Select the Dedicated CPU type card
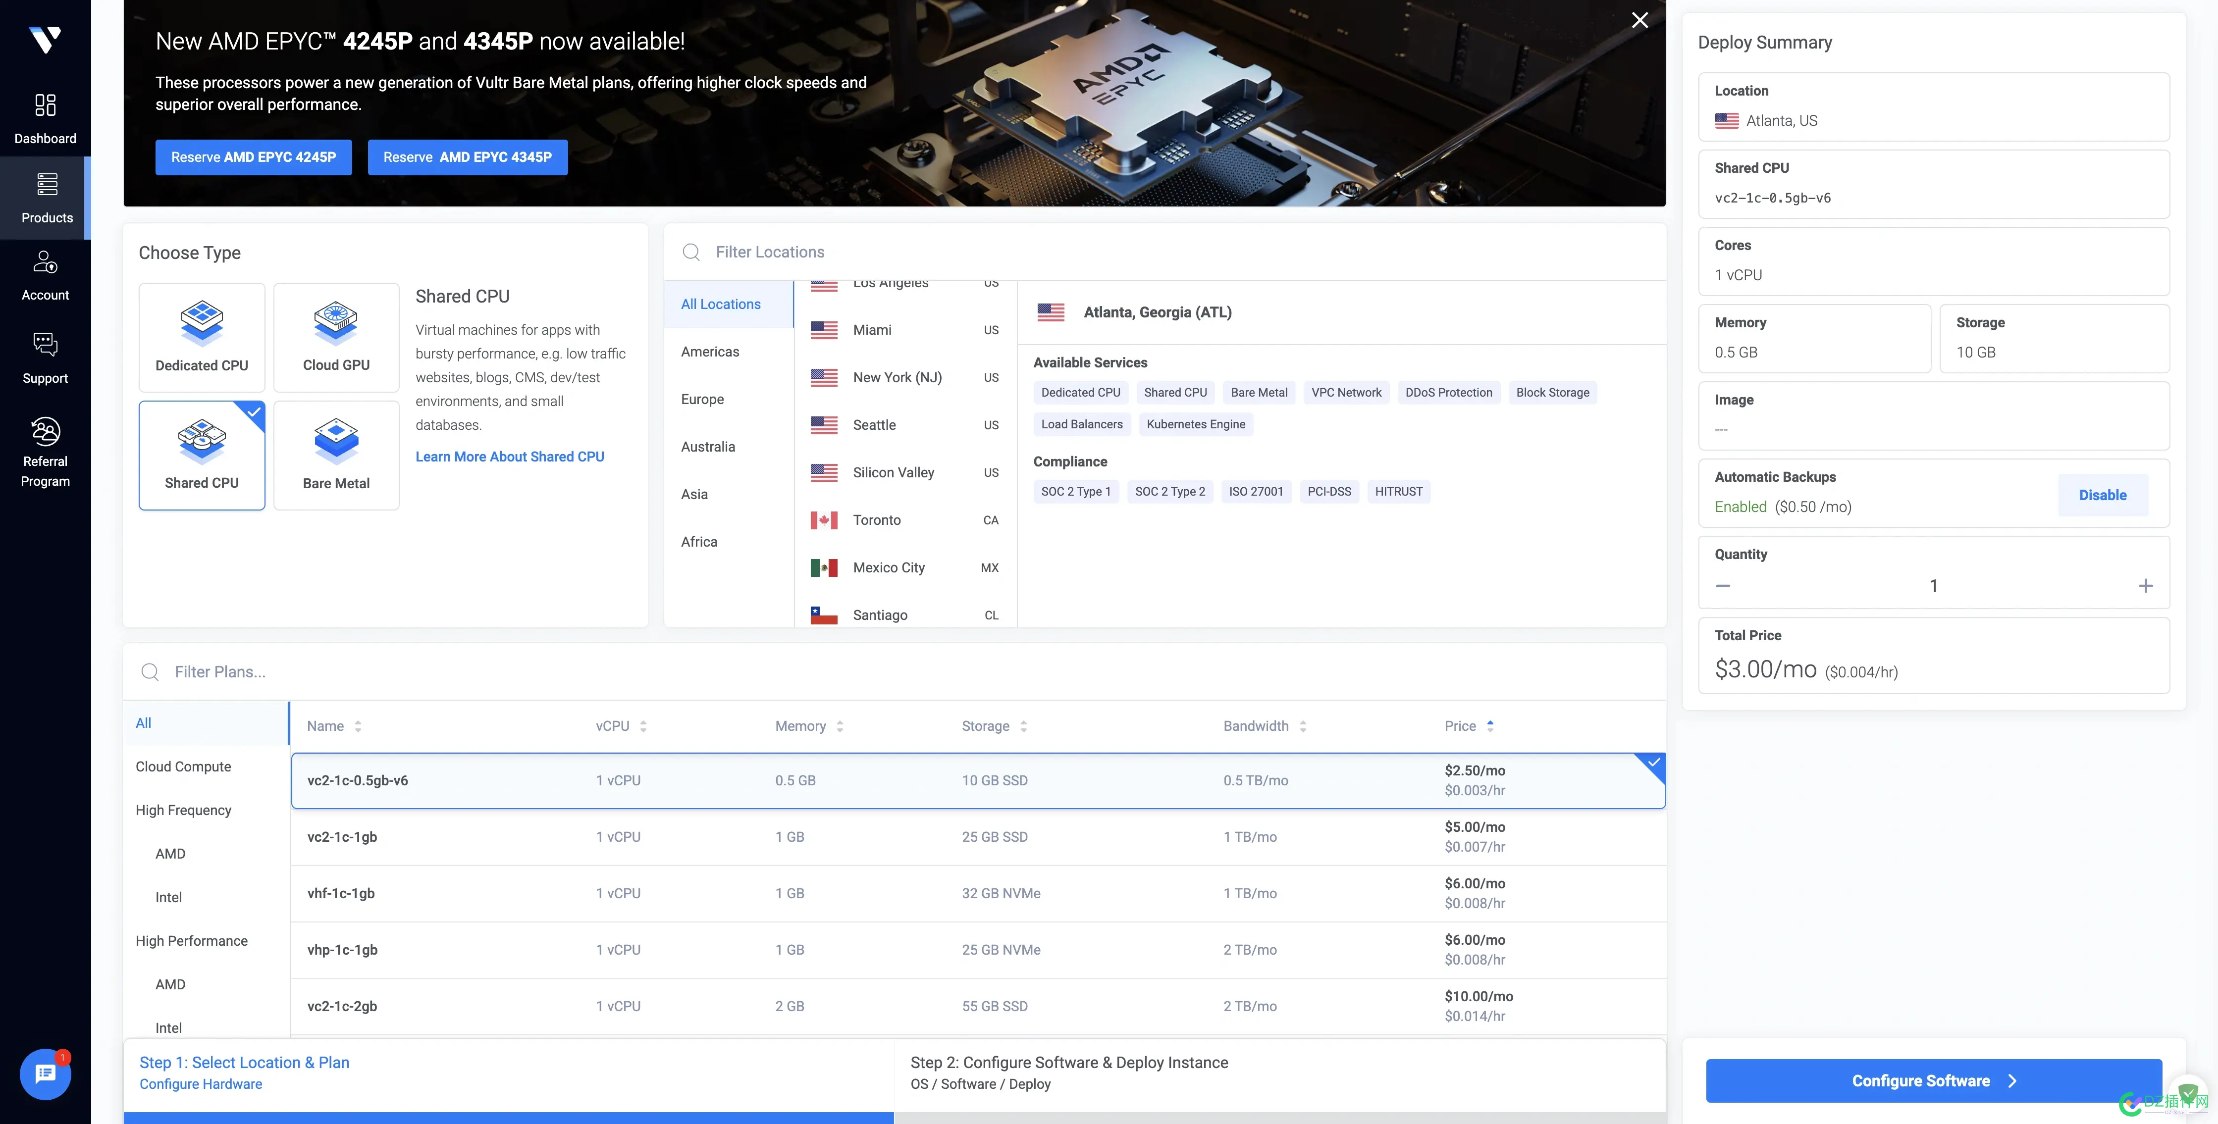 coord(202,337)
